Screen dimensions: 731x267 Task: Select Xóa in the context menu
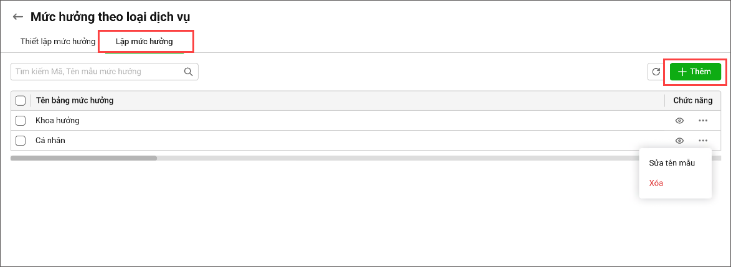(x=656, y=183)
